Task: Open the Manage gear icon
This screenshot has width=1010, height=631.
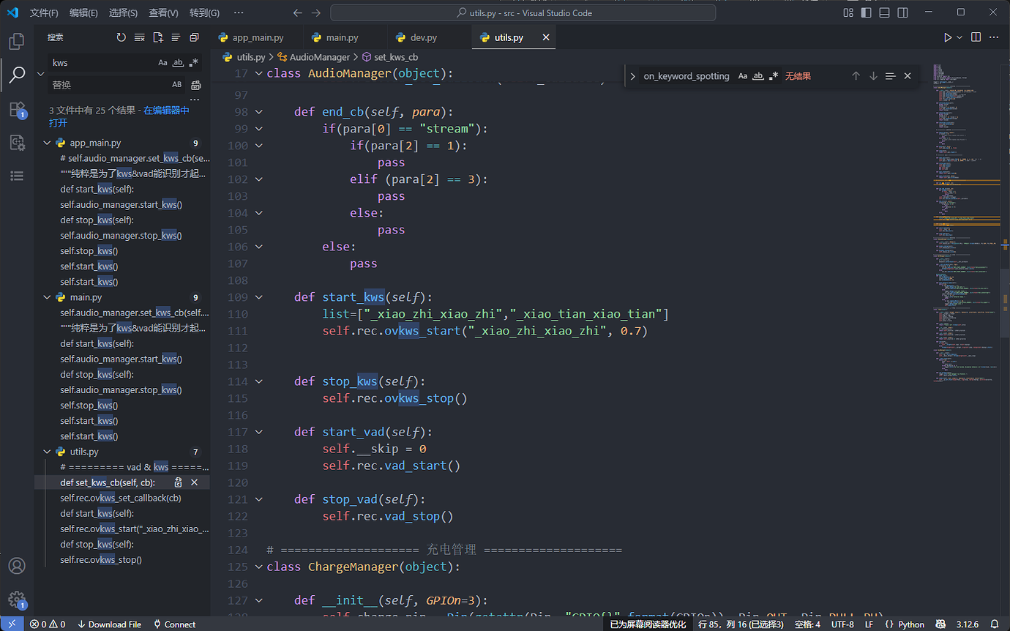Action: pos(17,600)
